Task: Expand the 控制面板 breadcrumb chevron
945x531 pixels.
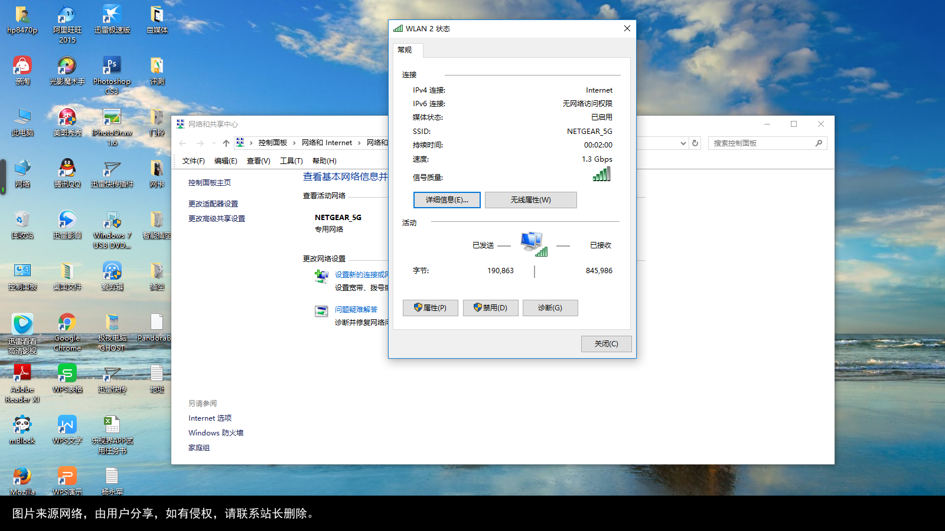Action: click(x=294, y=143)
